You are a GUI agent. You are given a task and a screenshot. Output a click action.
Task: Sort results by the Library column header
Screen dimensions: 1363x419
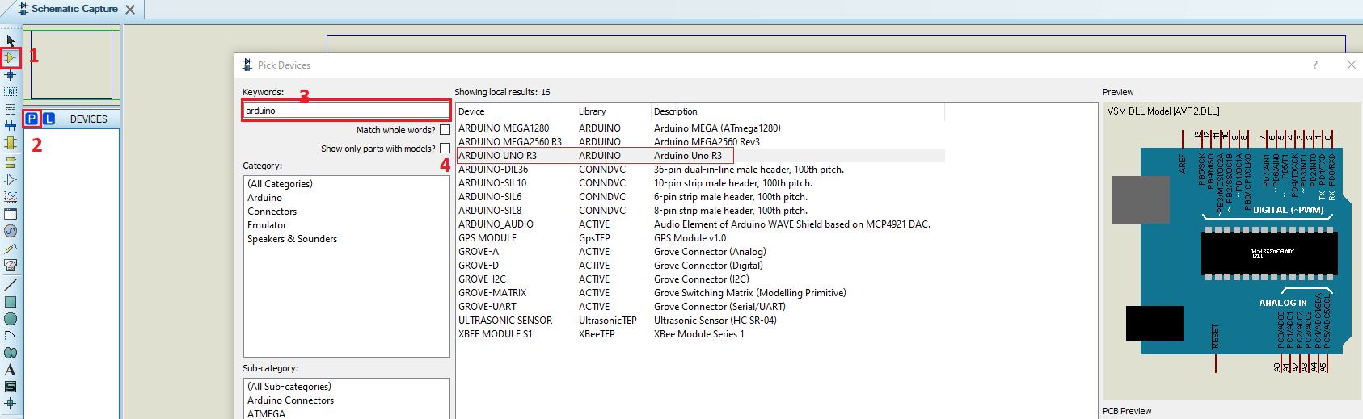pyautogui.click(x=613, y=111)
